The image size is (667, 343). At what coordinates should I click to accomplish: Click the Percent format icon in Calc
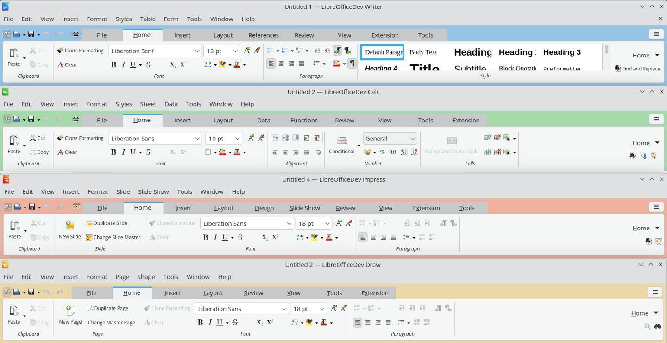coord(382,152)
